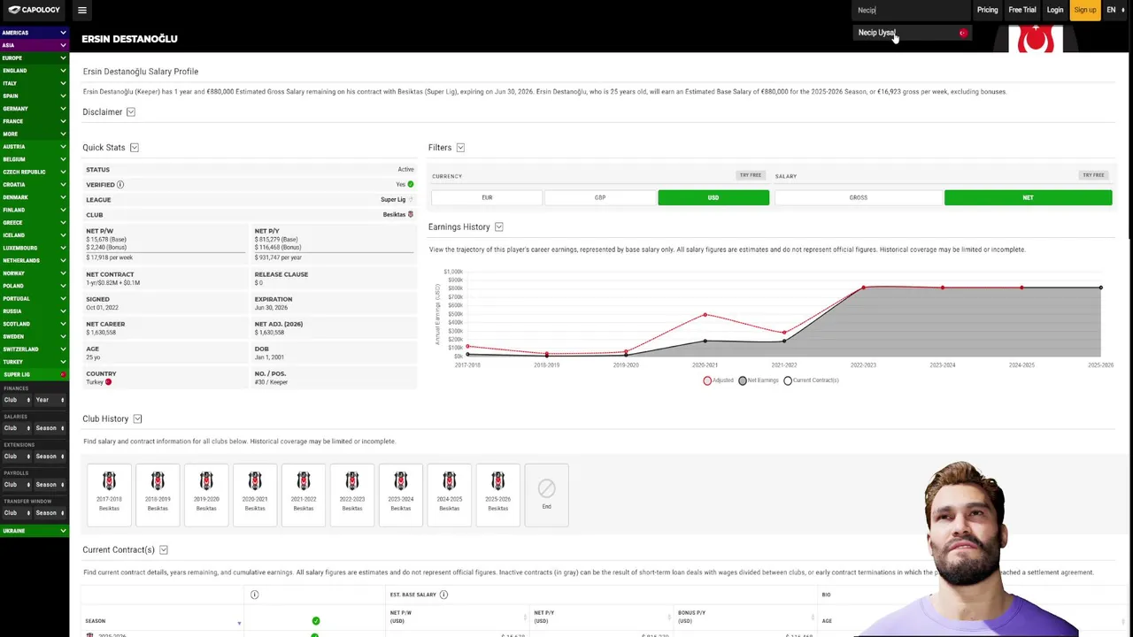The height and width of the screenshot is (637, 1133).
Task: Select GROSS salary filter
Action: 859,198
